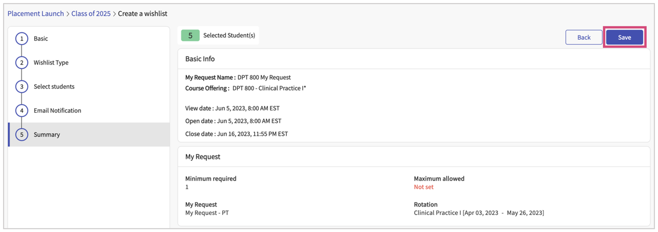The height and width of the screenshot is (232, 658).
Task: Click the green selected students count badge
Action: pyautogui.click(x=190, y=35)
